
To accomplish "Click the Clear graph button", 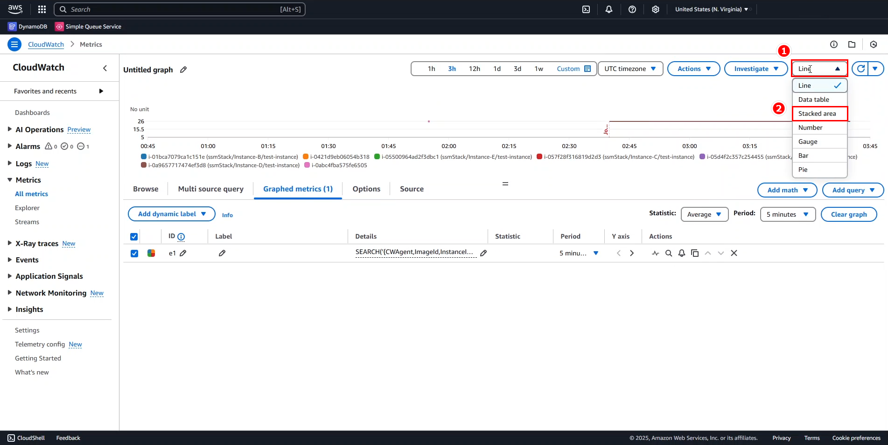I will [848, 214].
